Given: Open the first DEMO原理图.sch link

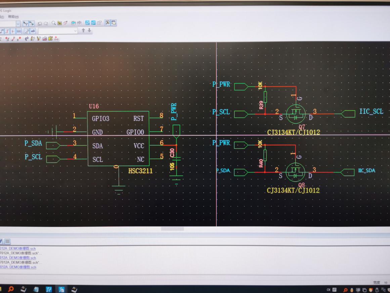Looking at the screenshot, I should (x=18, y=248).
